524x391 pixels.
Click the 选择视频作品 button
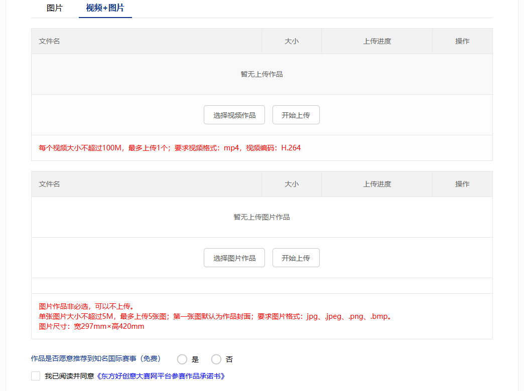(x=234, y=115)
